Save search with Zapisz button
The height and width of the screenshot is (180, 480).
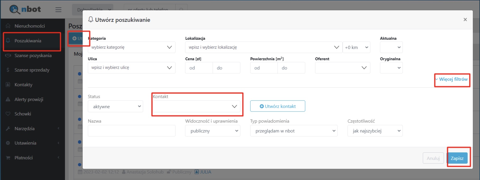pyautogui.click(x=457, y=158)
